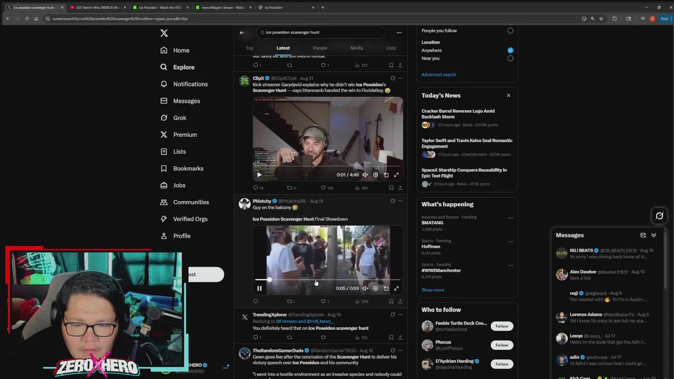Switch to the Lists tab
Screen dimensions: 674x379
[391, 48]
